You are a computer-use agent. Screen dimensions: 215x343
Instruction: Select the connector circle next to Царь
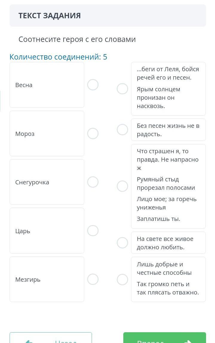[93, 231]
